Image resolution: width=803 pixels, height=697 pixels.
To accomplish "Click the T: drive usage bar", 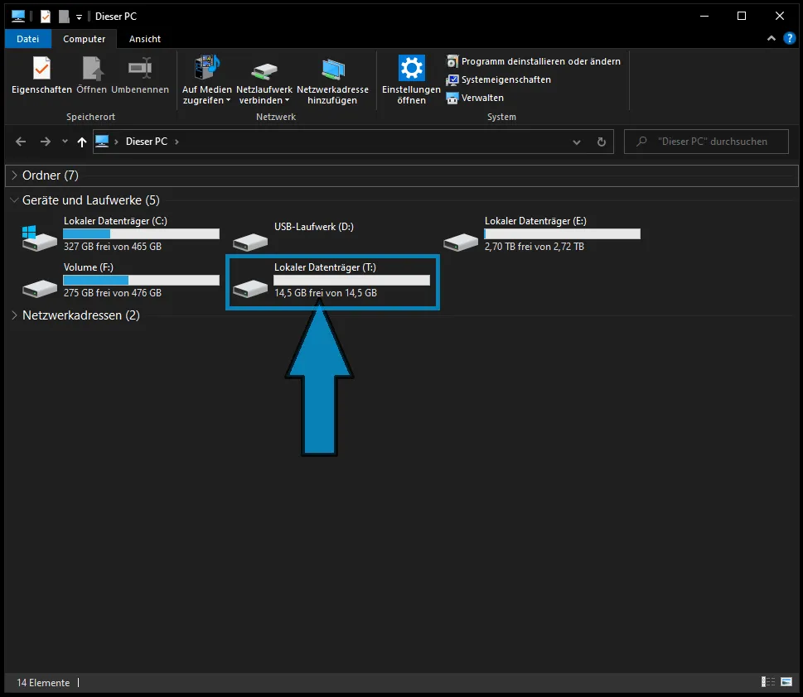I will pos(352,281).
